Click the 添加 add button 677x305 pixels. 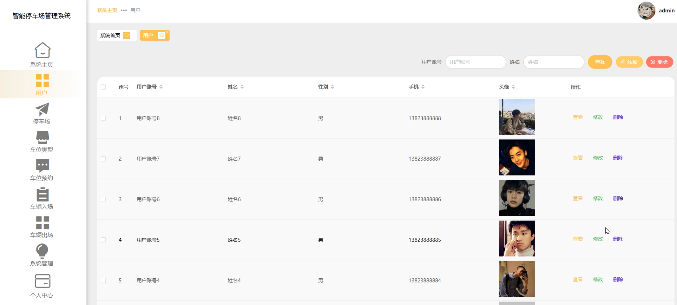[629, 62]
